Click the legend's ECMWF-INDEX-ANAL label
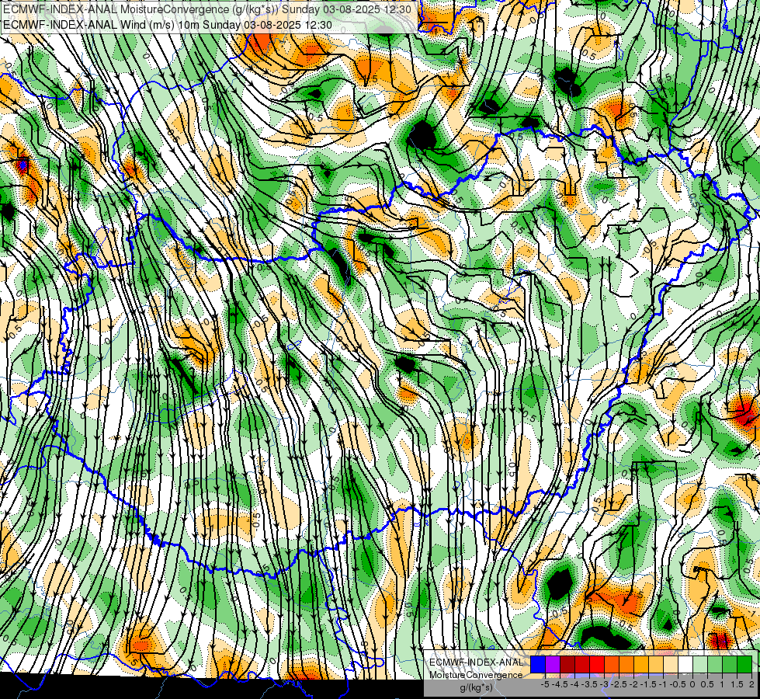760x699 pixels. click(x=476, y=662)
